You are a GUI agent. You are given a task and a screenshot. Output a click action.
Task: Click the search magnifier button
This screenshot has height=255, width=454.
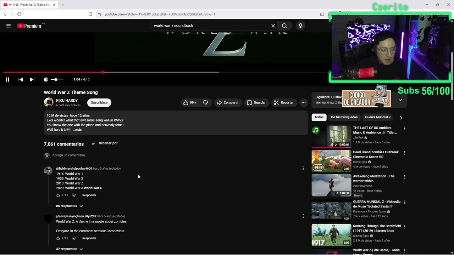click(284, 25)
